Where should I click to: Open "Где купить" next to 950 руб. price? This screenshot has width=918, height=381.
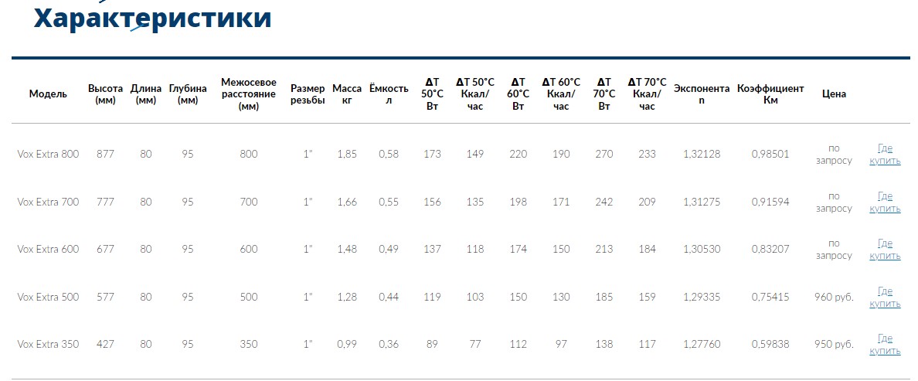(x=885, y=345)
